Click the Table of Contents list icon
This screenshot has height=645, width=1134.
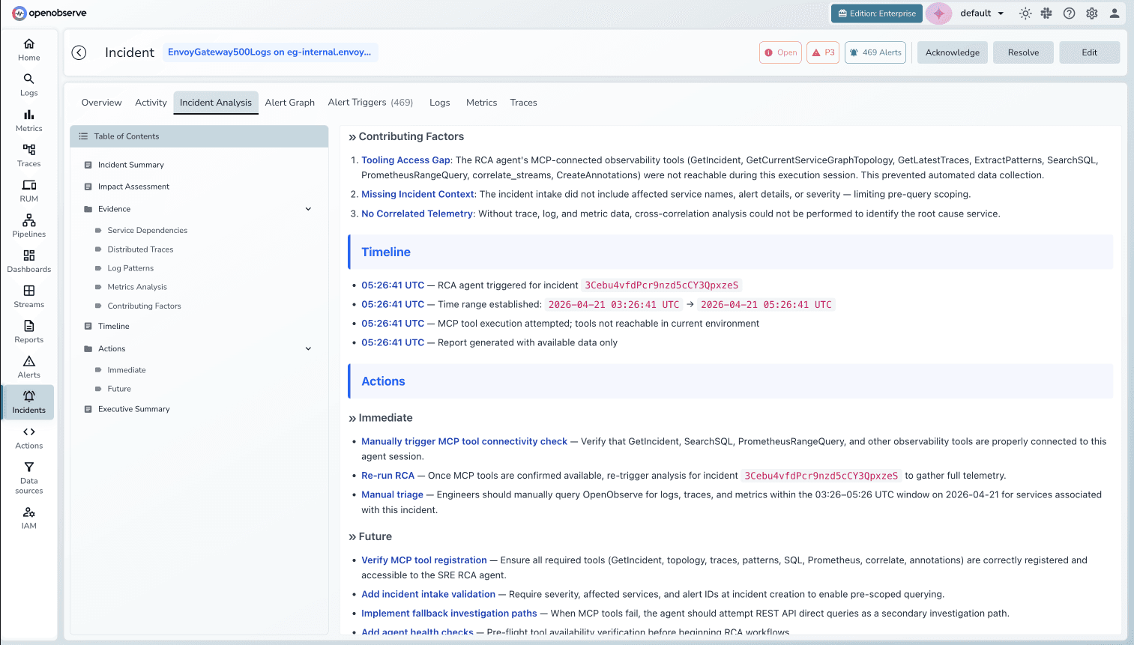click(x=83, y=136)
